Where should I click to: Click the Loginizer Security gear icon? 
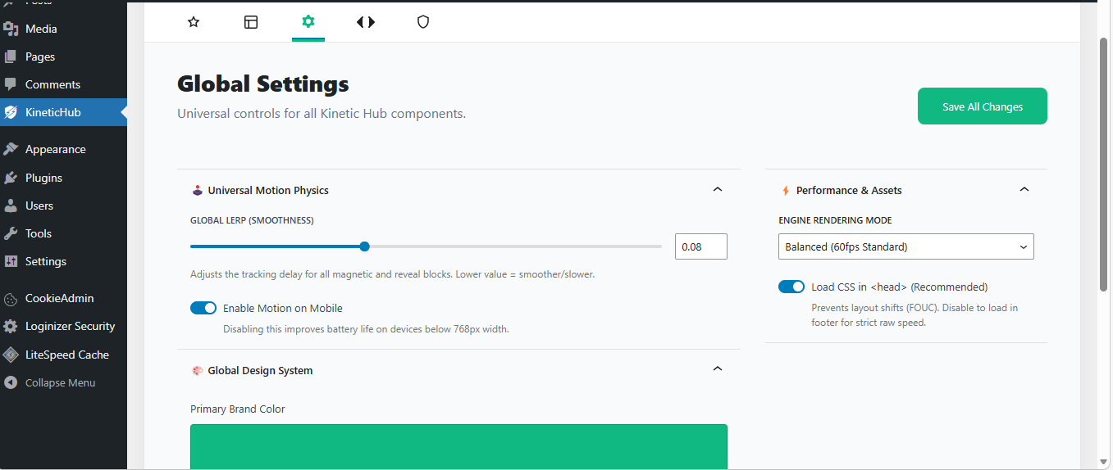coord(11,326)
